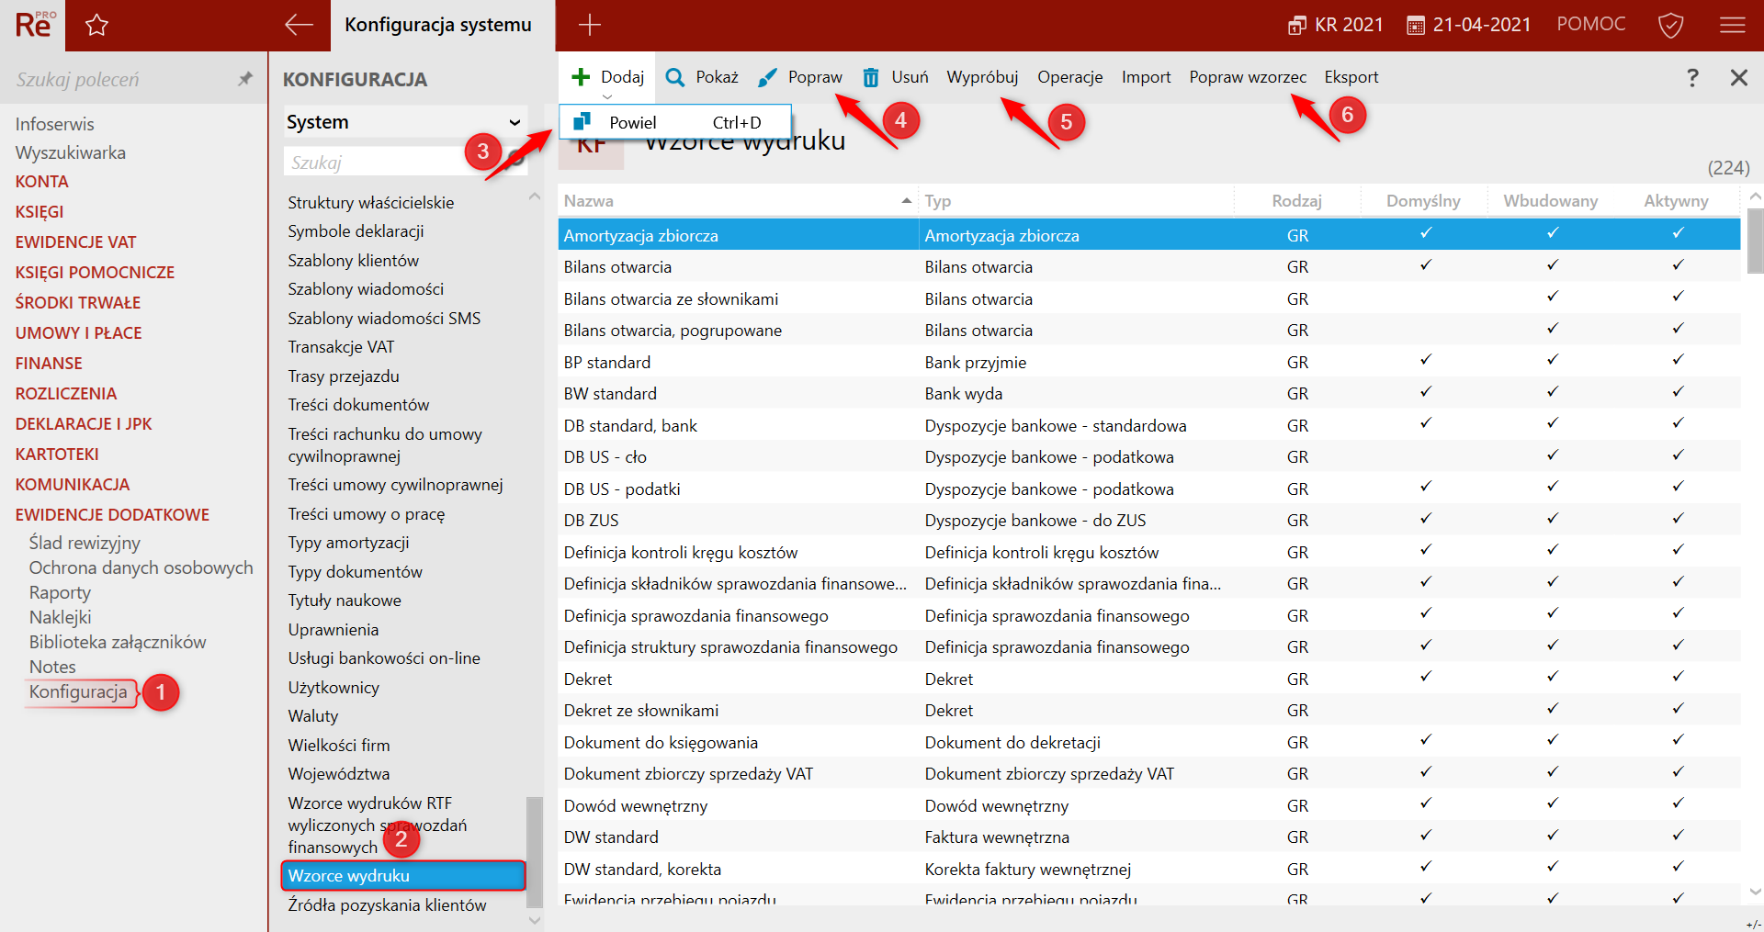Click the Import button
1764x932 pixels.
coord(1146,77)
